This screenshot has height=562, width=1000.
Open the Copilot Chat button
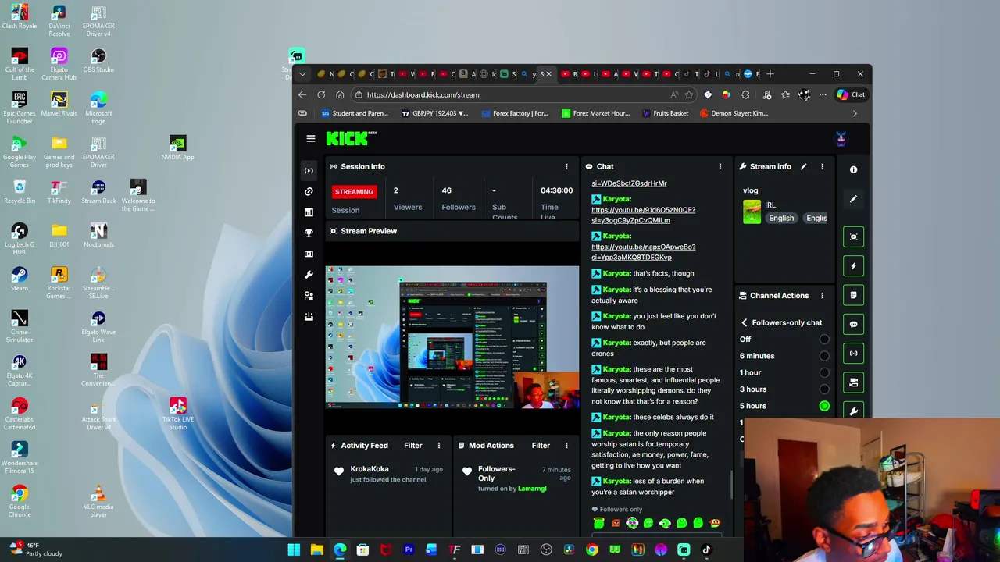(x=851, y=94)
